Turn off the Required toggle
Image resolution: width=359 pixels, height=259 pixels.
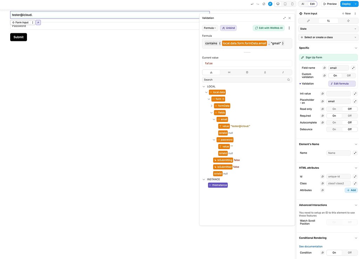click(x=349, y=115)
